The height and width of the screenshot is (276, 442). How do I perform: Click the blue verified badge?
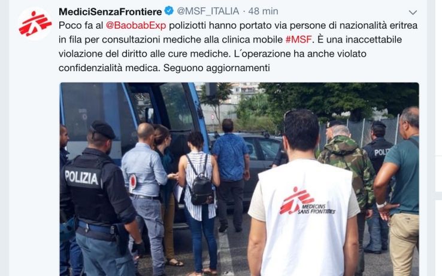point(169,11)
